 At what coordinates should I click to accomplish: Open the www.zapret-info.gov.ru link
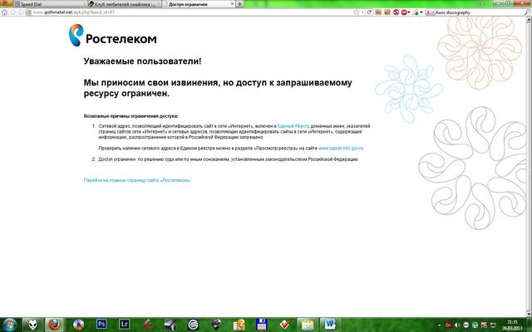[x=341, y=148]
